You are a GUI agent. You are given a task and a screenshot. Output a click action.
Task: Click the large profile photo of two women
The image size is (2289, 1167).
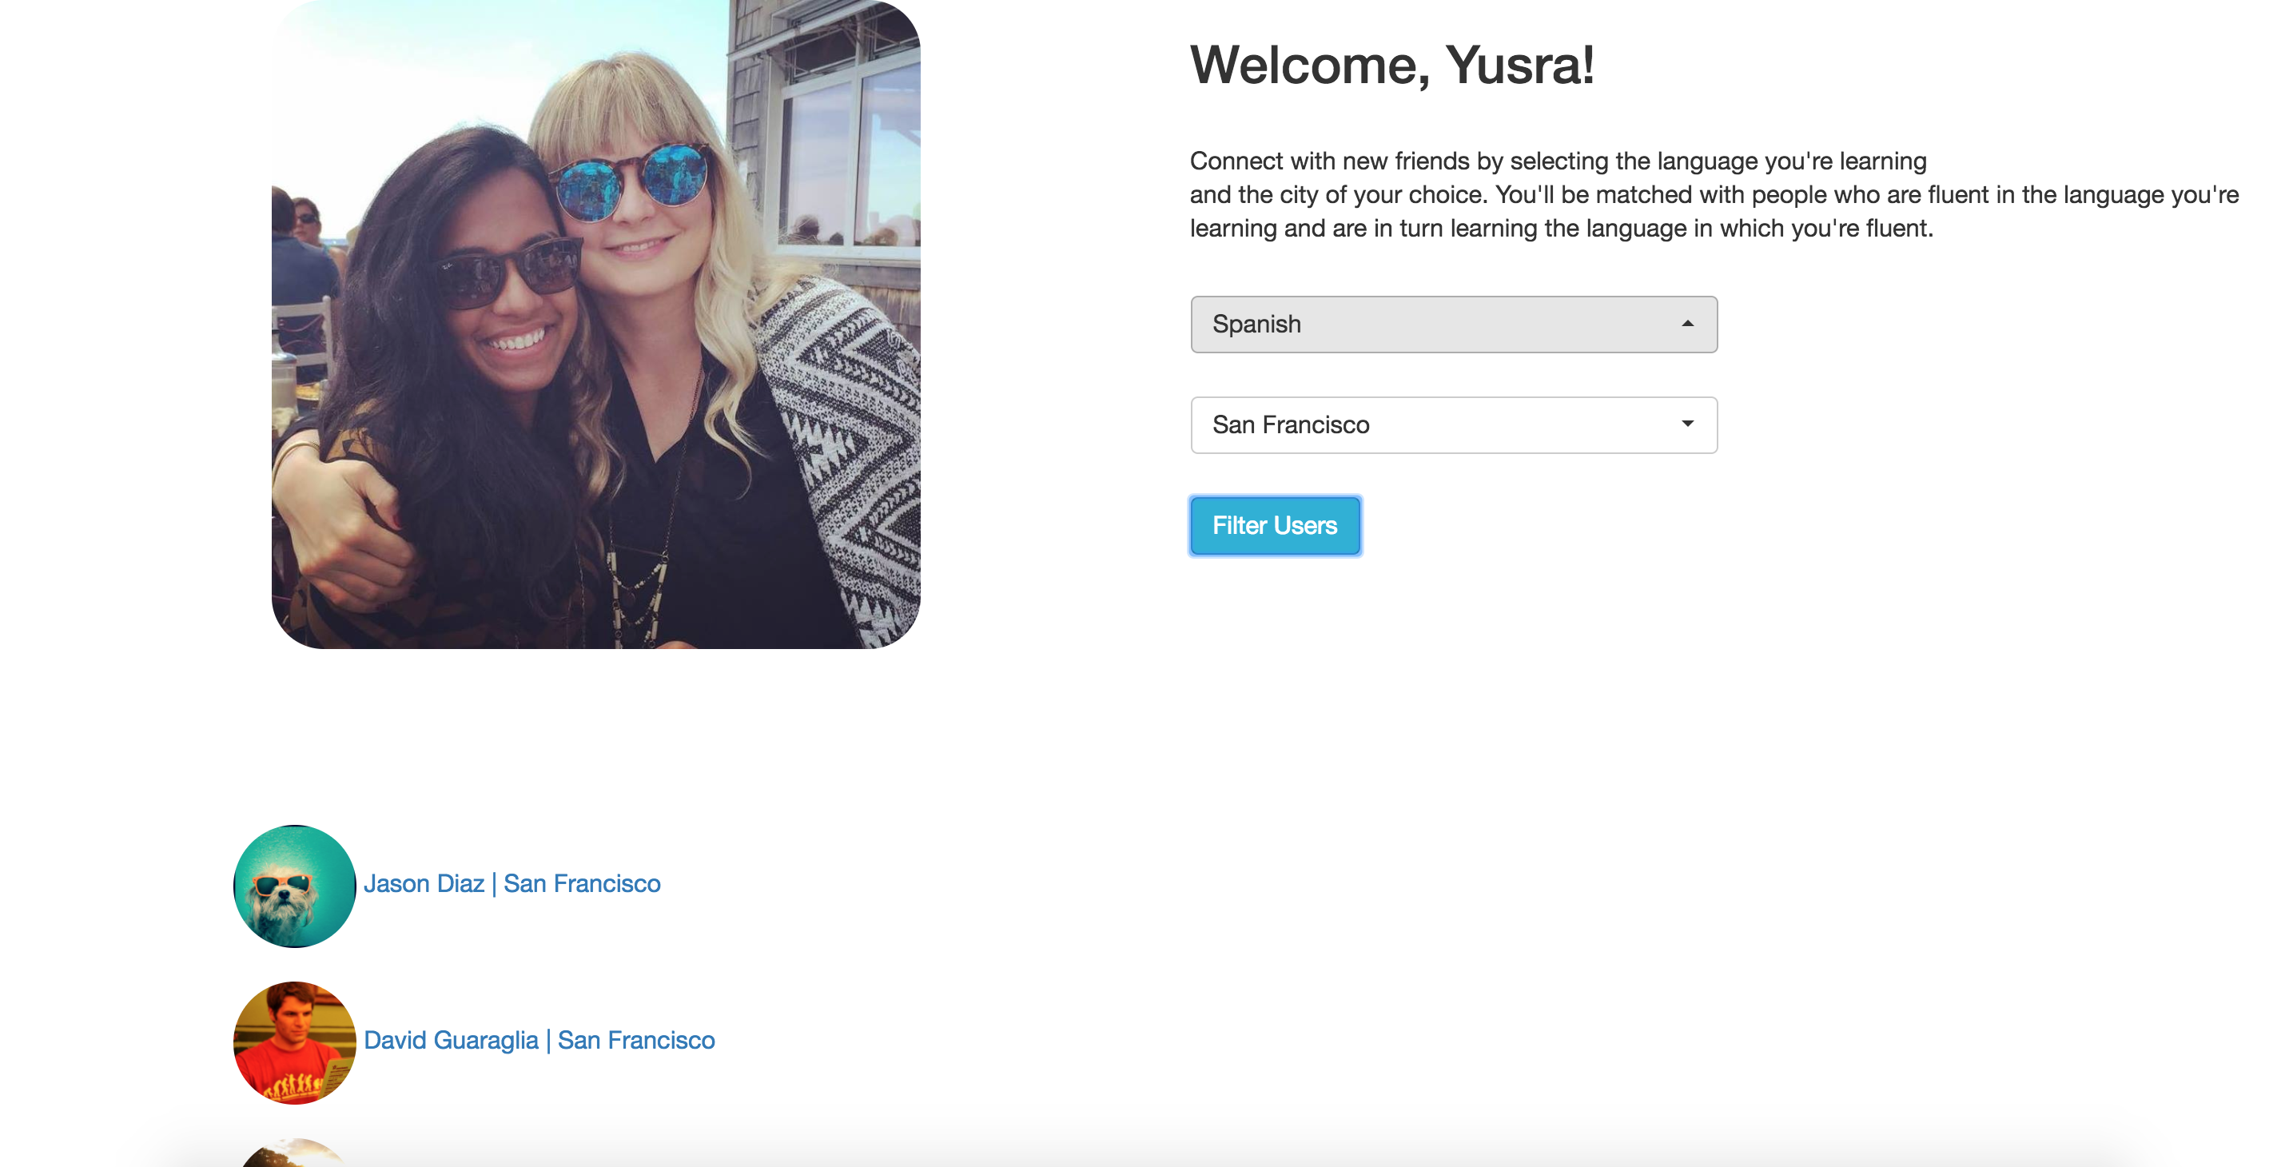click(595, 325)
